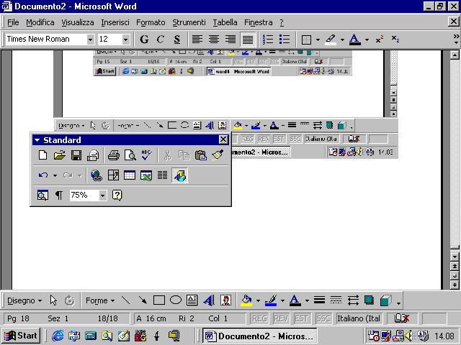Apply the blue Line Color brush
This screenshot has width=461, height=345.
click(271, 300)
